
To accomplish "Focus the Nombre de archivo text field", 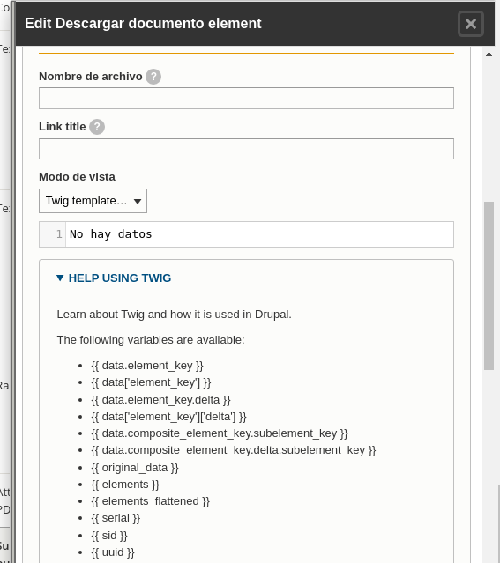I will 246,98.
